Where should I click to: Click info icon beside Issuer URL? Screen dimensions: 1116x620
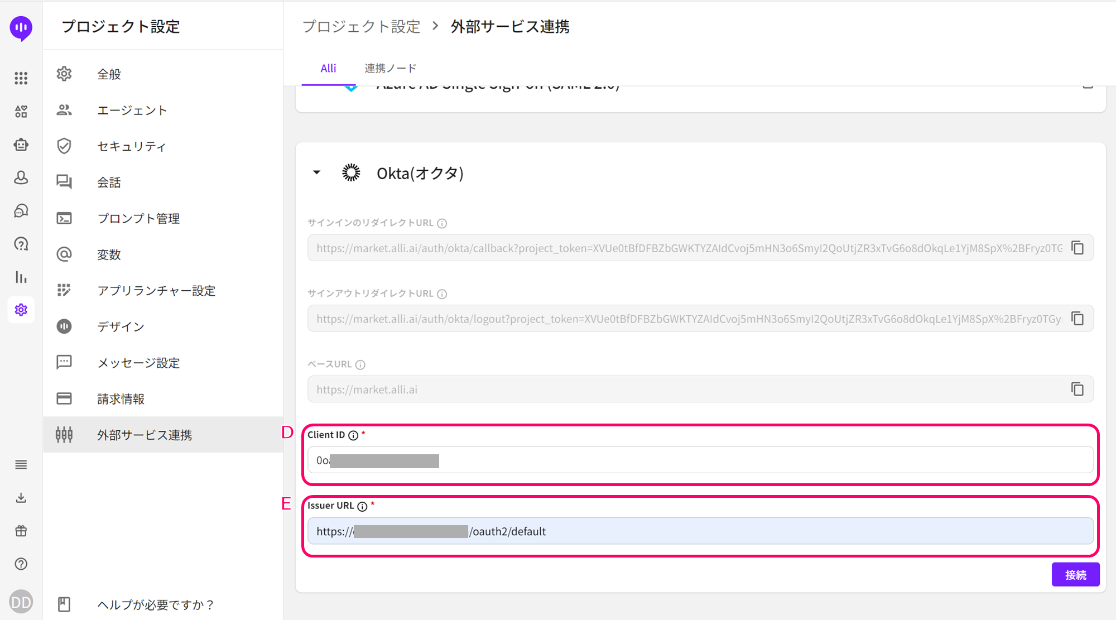362,506
